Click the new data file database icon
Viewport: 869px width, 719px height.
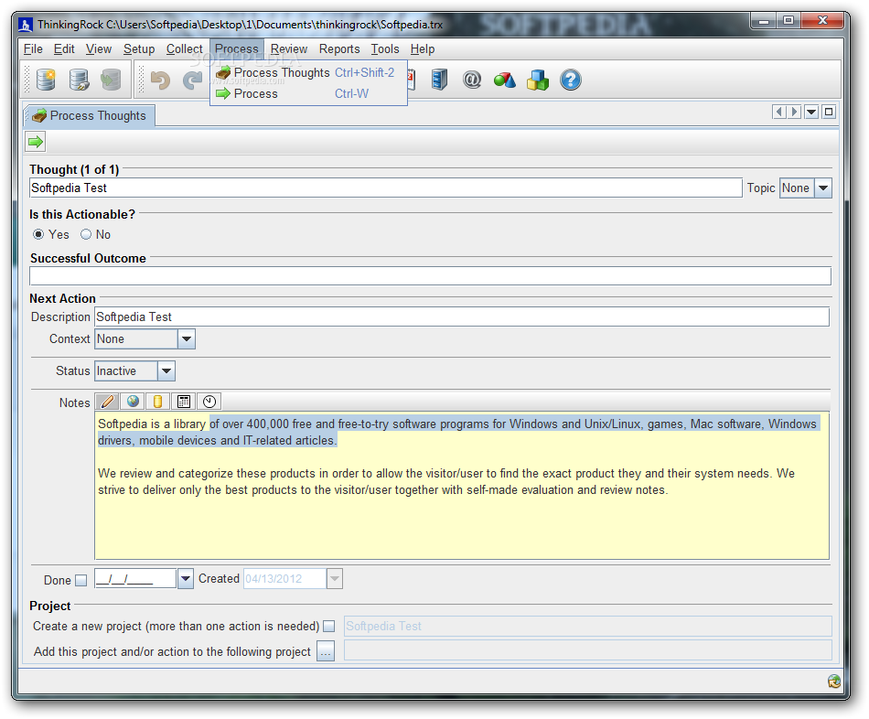click(46, 80)
